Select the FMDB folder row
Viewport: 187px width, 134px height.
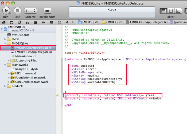point(28,39)
